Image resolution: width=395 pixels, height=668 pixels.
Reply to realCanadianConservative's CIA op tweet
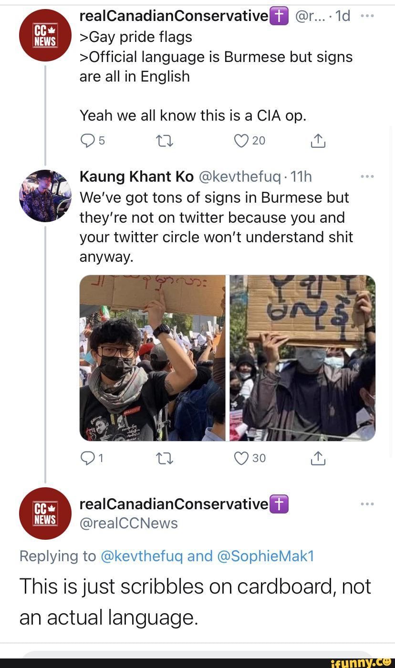point(87,140)
